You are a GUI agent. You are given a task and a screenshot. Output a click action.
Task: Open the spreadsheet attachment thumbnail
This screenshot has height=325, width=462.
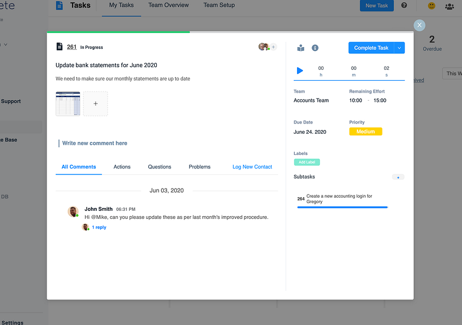pos(68,103)
